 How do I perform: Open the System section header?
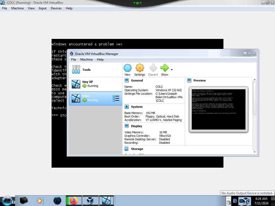tap(137, 107)
